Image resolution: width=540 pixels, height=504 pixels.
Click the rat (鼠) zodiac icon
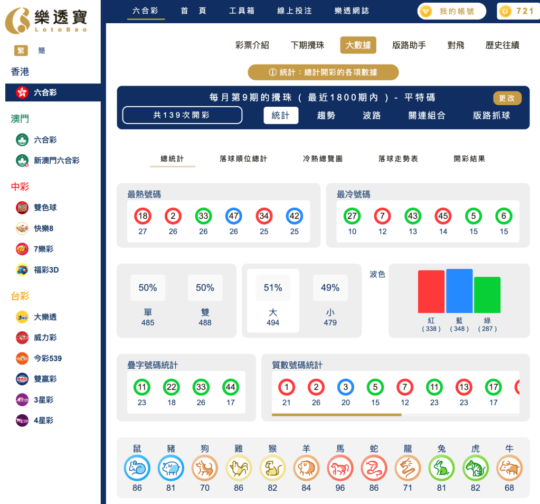[x=137, y=468]
